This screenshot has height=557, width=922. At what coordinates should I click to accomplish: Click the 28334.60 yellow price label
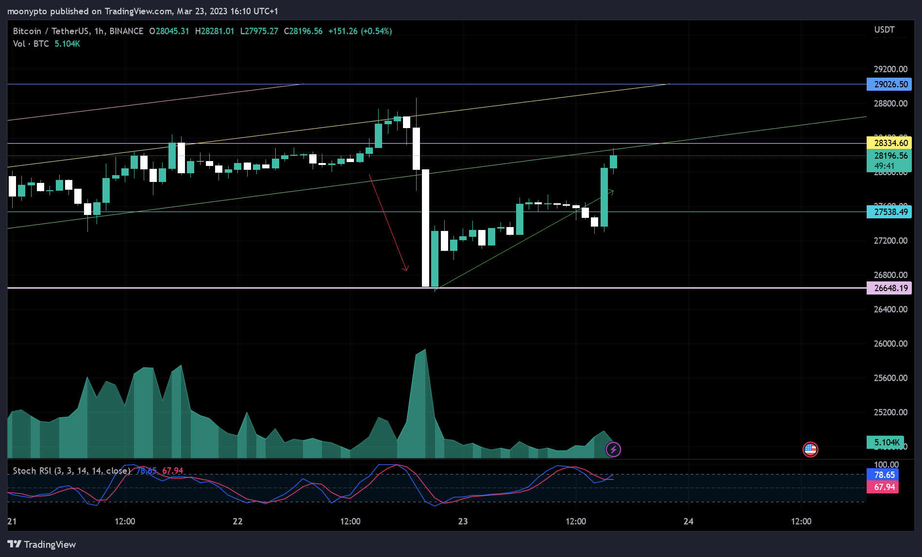tap(889, 143)
